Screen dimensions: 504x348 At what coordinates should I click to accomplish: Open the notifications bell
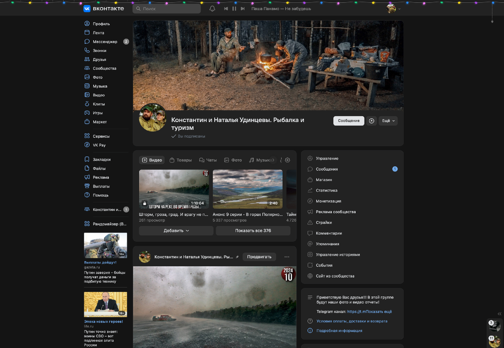point(212,8)
